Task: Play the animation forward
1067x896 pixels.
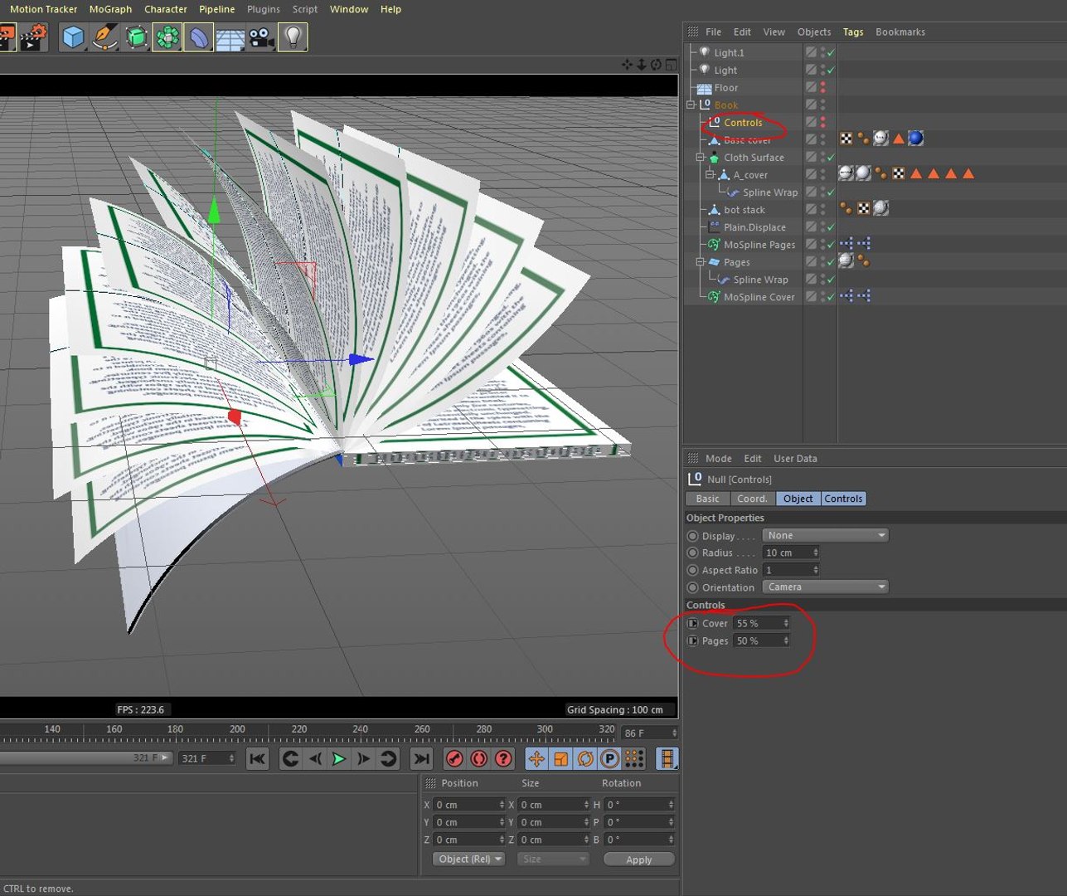Action: coord(339,758)
